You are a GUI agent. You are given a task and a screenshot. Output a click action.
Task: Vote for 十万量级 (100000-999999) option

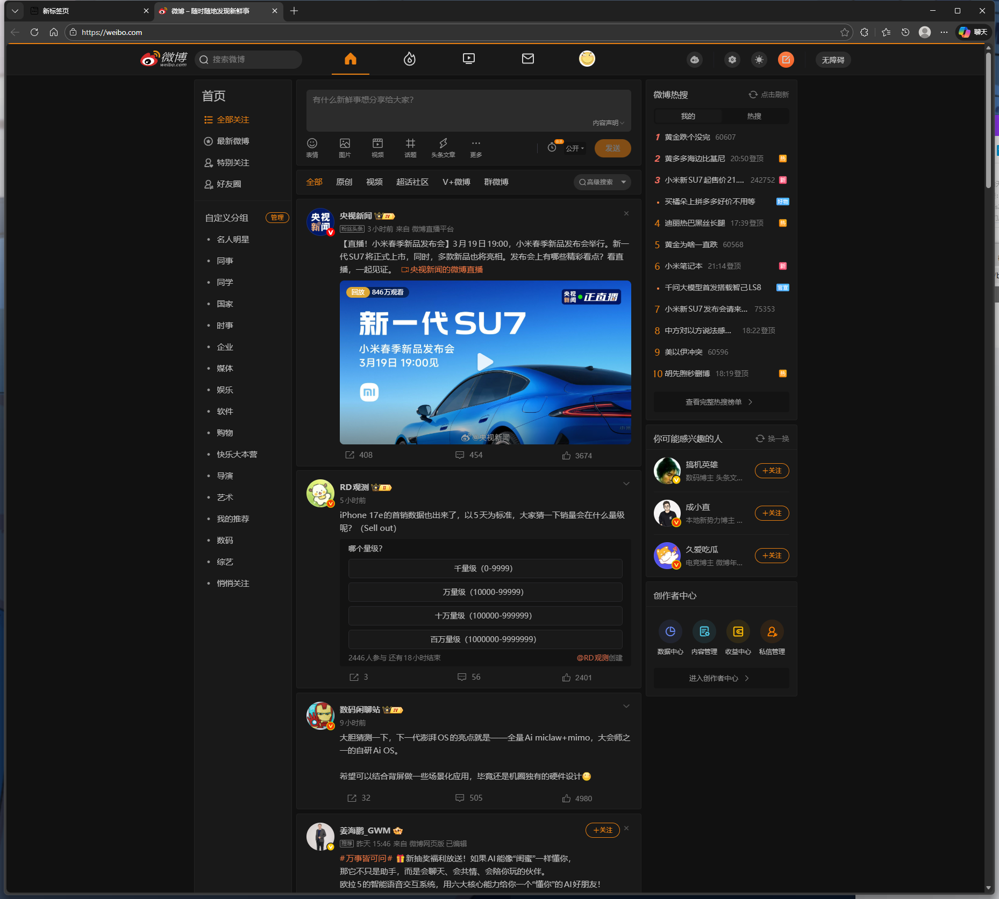coord(485,616)
